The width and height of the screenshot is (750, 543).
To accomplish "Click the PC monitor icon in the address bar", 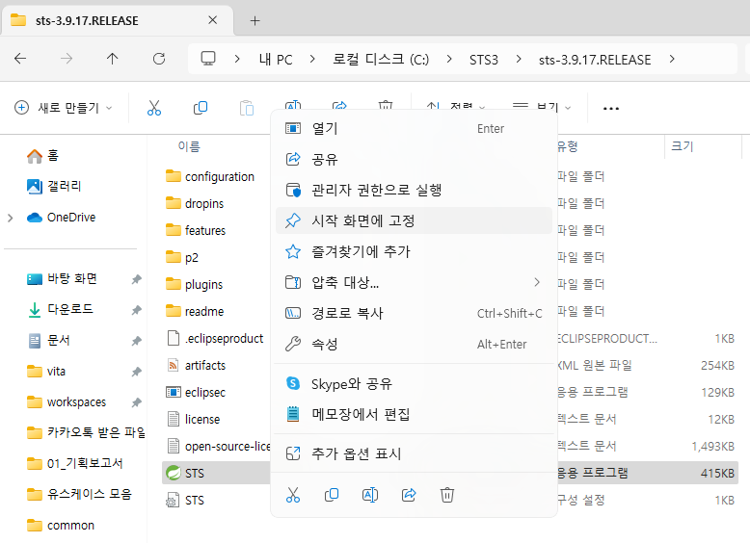I will 208,59.
